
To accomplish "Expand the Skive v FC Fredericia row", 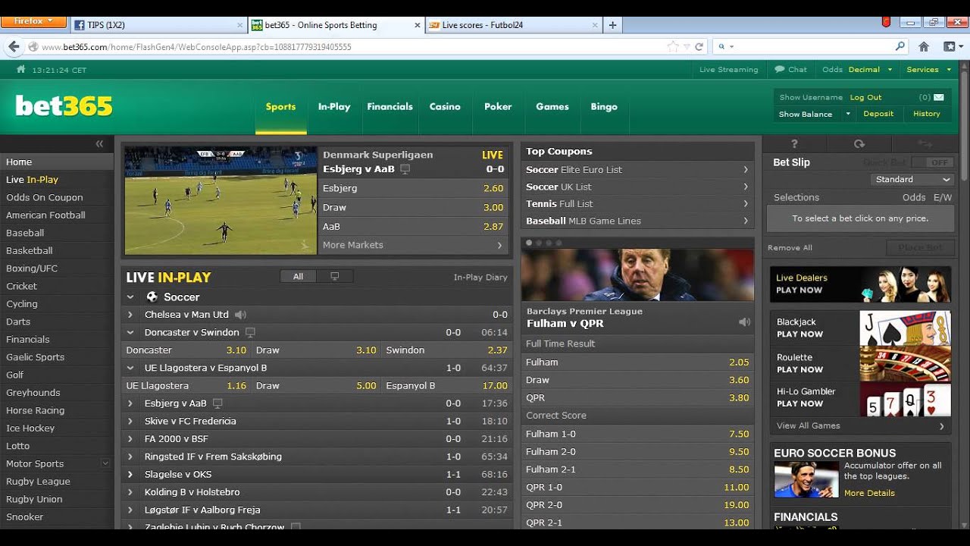I will tap(130, 421).
